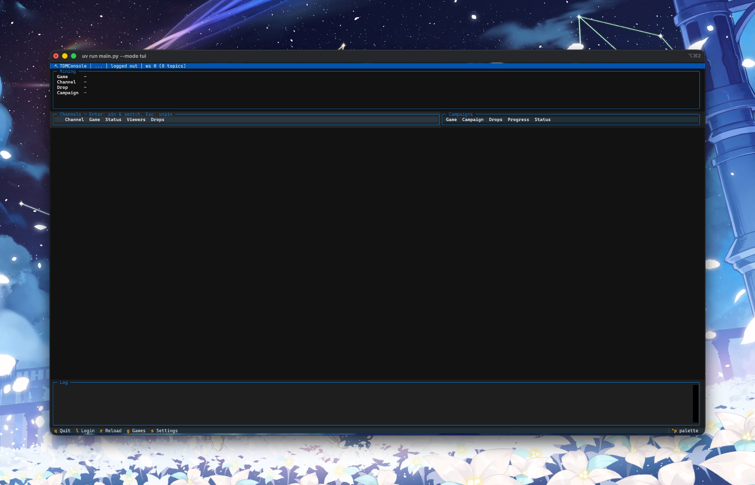755x485 pixels.
Task: Click the arrow icon beside TDMConsole in header
Action: coord(56,66)
